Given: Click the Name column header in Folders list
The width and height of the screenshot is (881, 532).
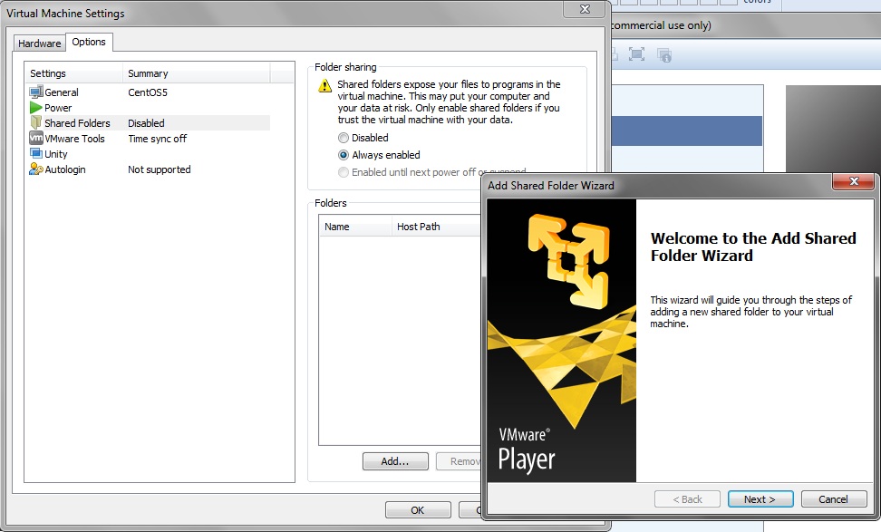Looking at the screenshot, I should [353, 227].
